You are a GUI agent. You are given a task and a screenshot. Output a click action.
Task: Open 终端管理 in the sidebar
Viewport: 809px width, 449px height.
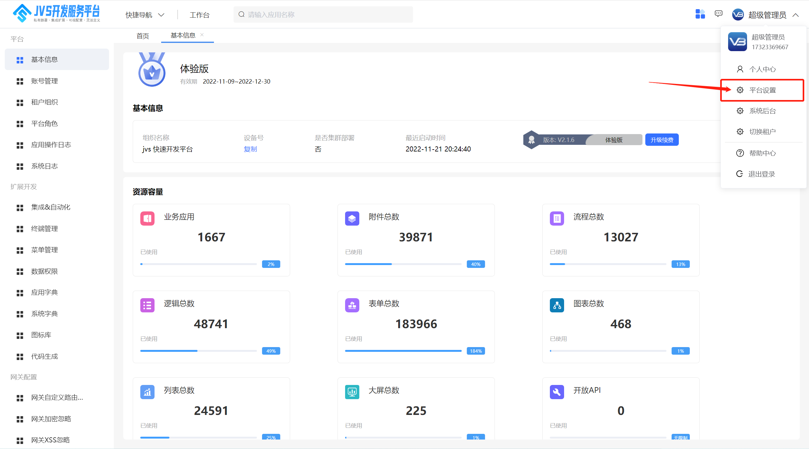pyautogui.click(x=57, y=228)
